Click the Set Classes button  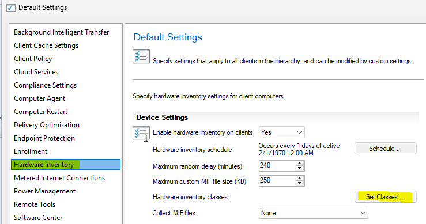pos(385,197)
